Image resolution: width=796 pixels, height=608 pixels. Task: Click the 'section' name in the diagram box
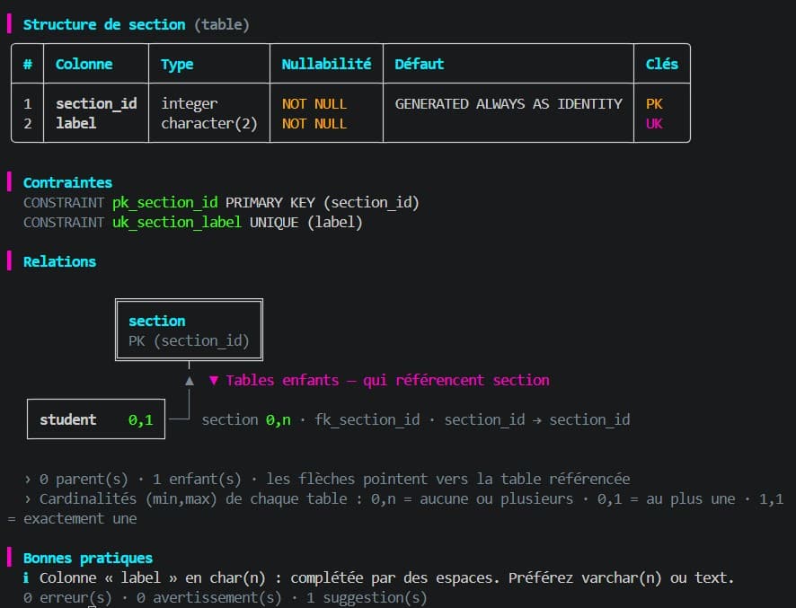(157, 322)
